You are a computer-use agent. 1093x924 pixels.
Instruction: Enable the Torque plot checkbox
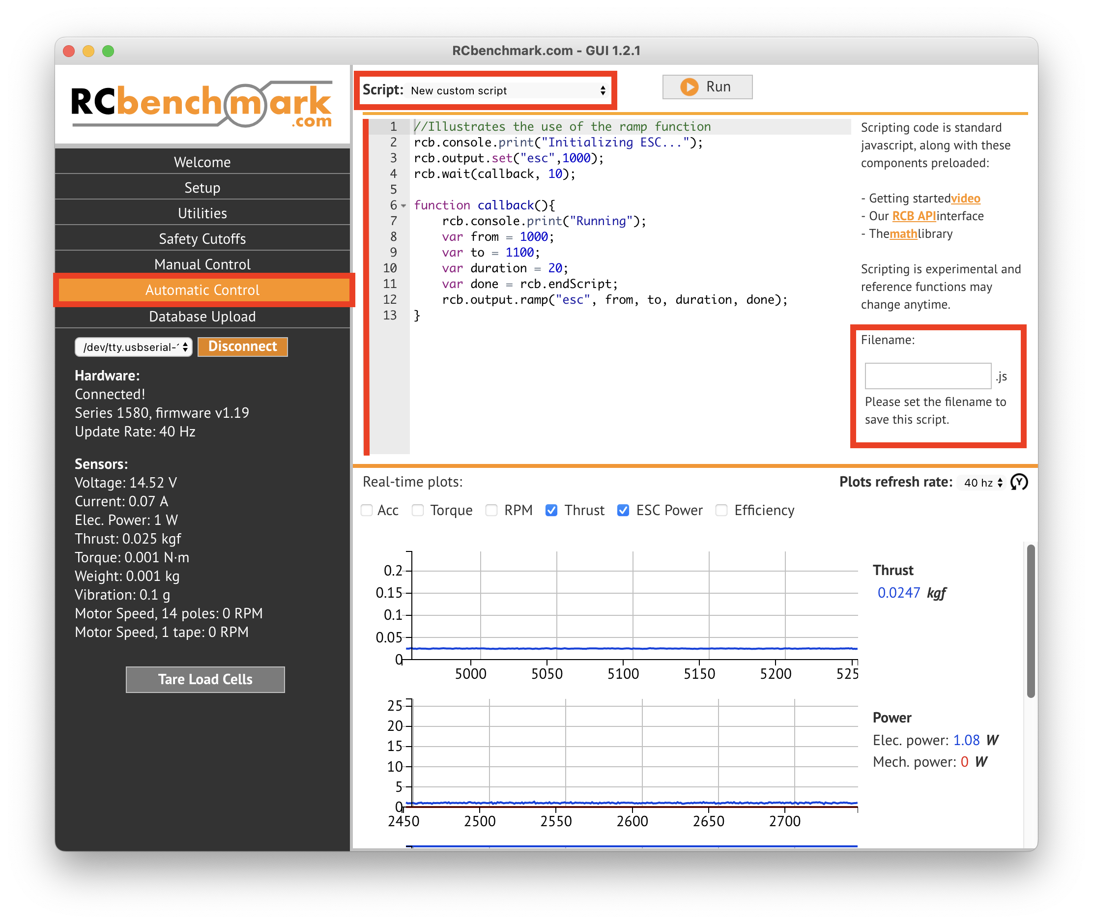(417, 510)
